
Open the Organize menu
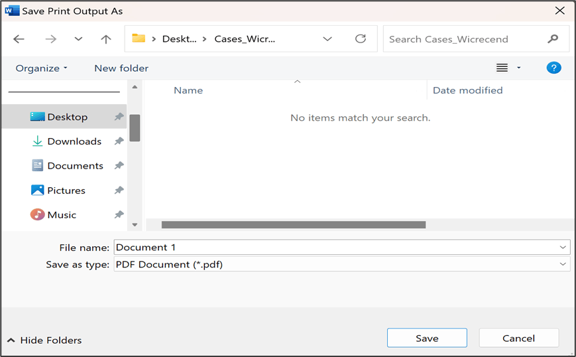tap(41, 68)
